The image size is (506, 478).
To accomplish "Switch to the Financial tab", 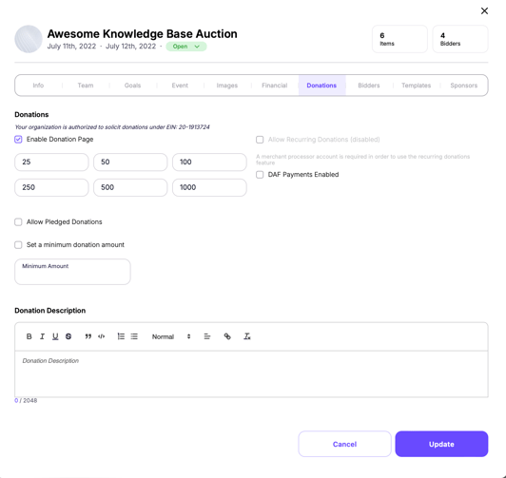I will [x=274, y=86].
